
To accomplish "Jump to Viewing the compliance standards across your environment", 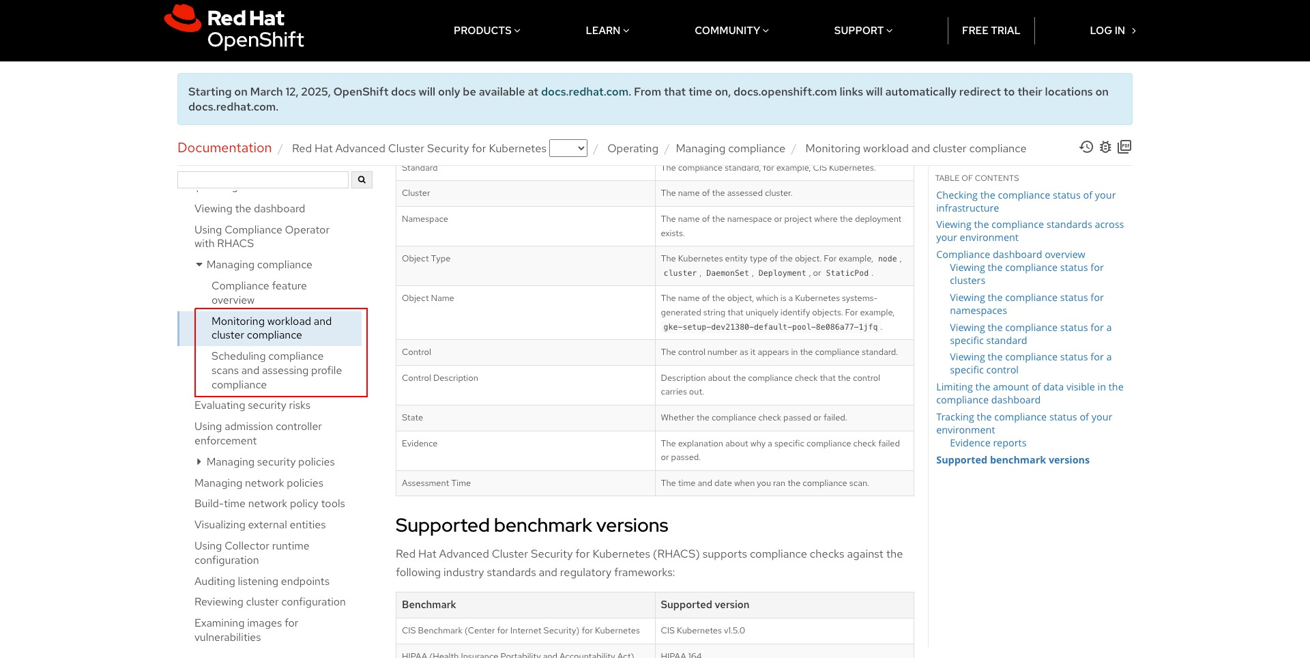I will tap(1030, 231).
